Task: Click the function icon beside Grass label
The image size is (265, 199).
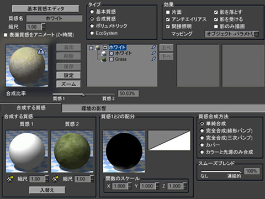Action: pos(112,59)
